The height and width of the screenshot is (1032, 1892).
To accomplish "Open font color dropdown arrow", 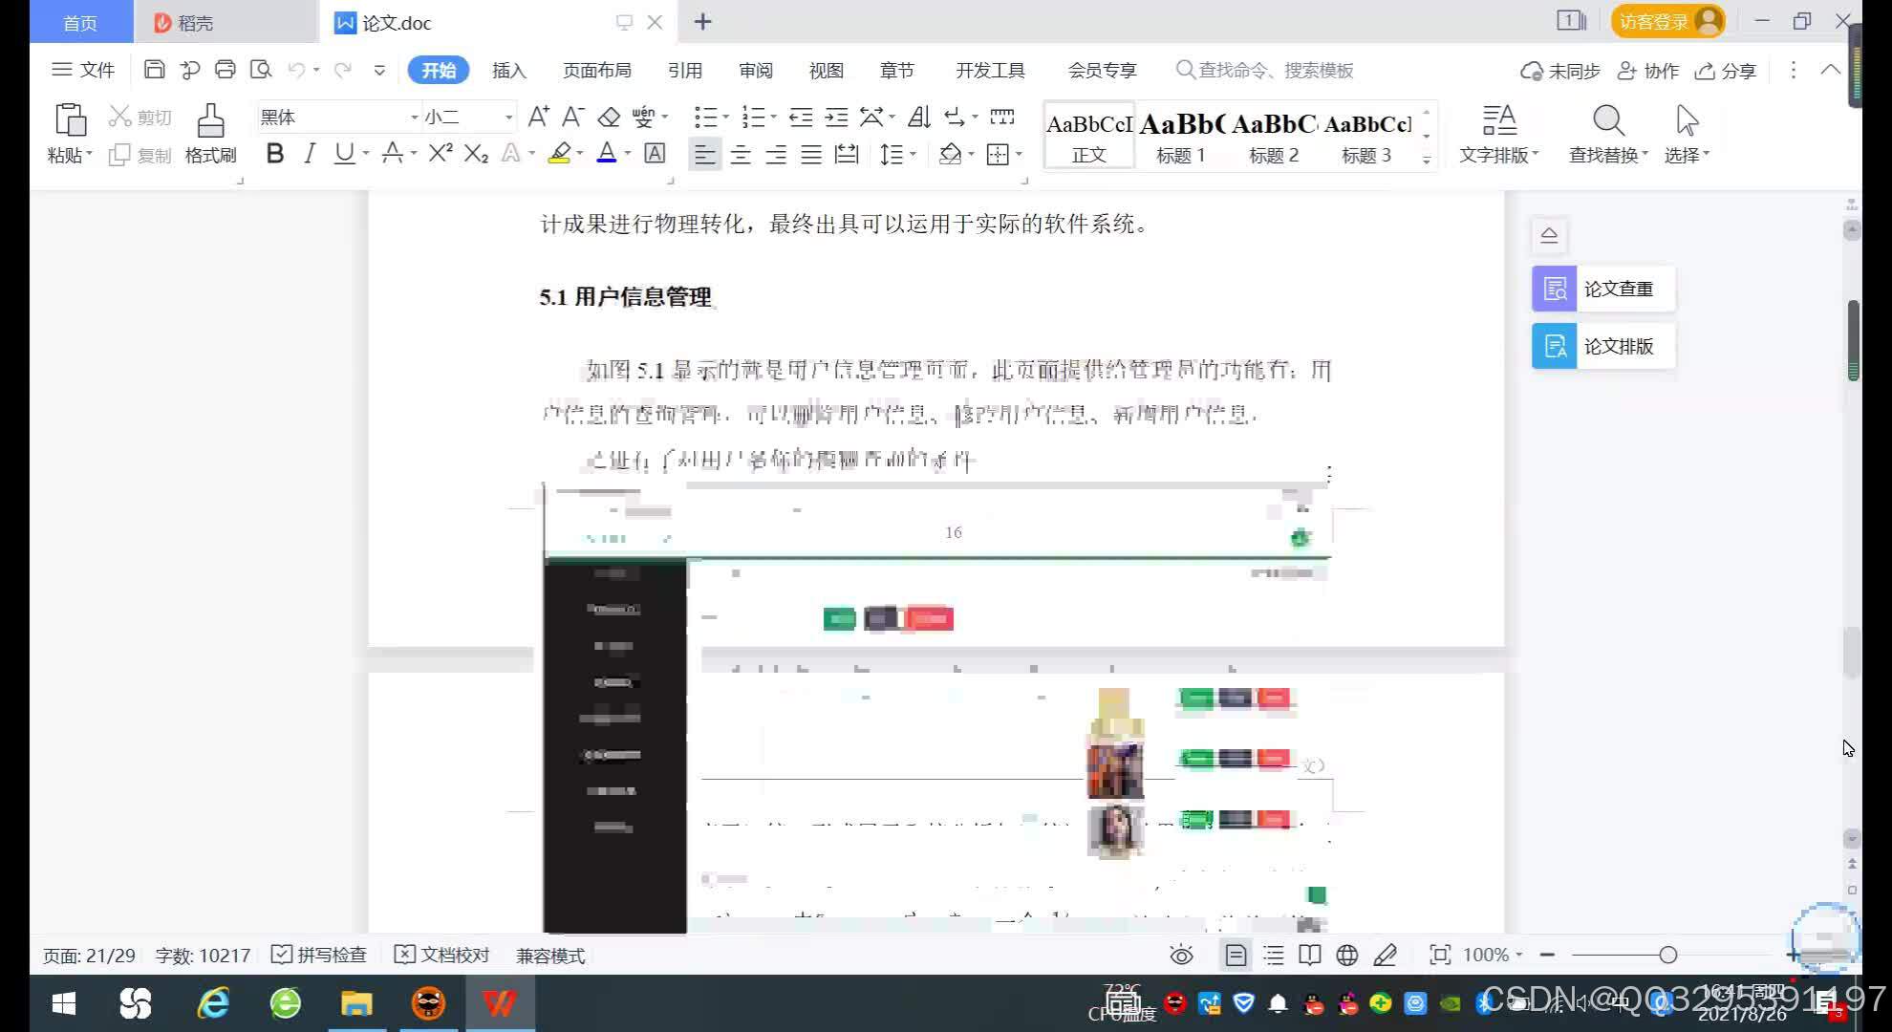I will point(628,154).
